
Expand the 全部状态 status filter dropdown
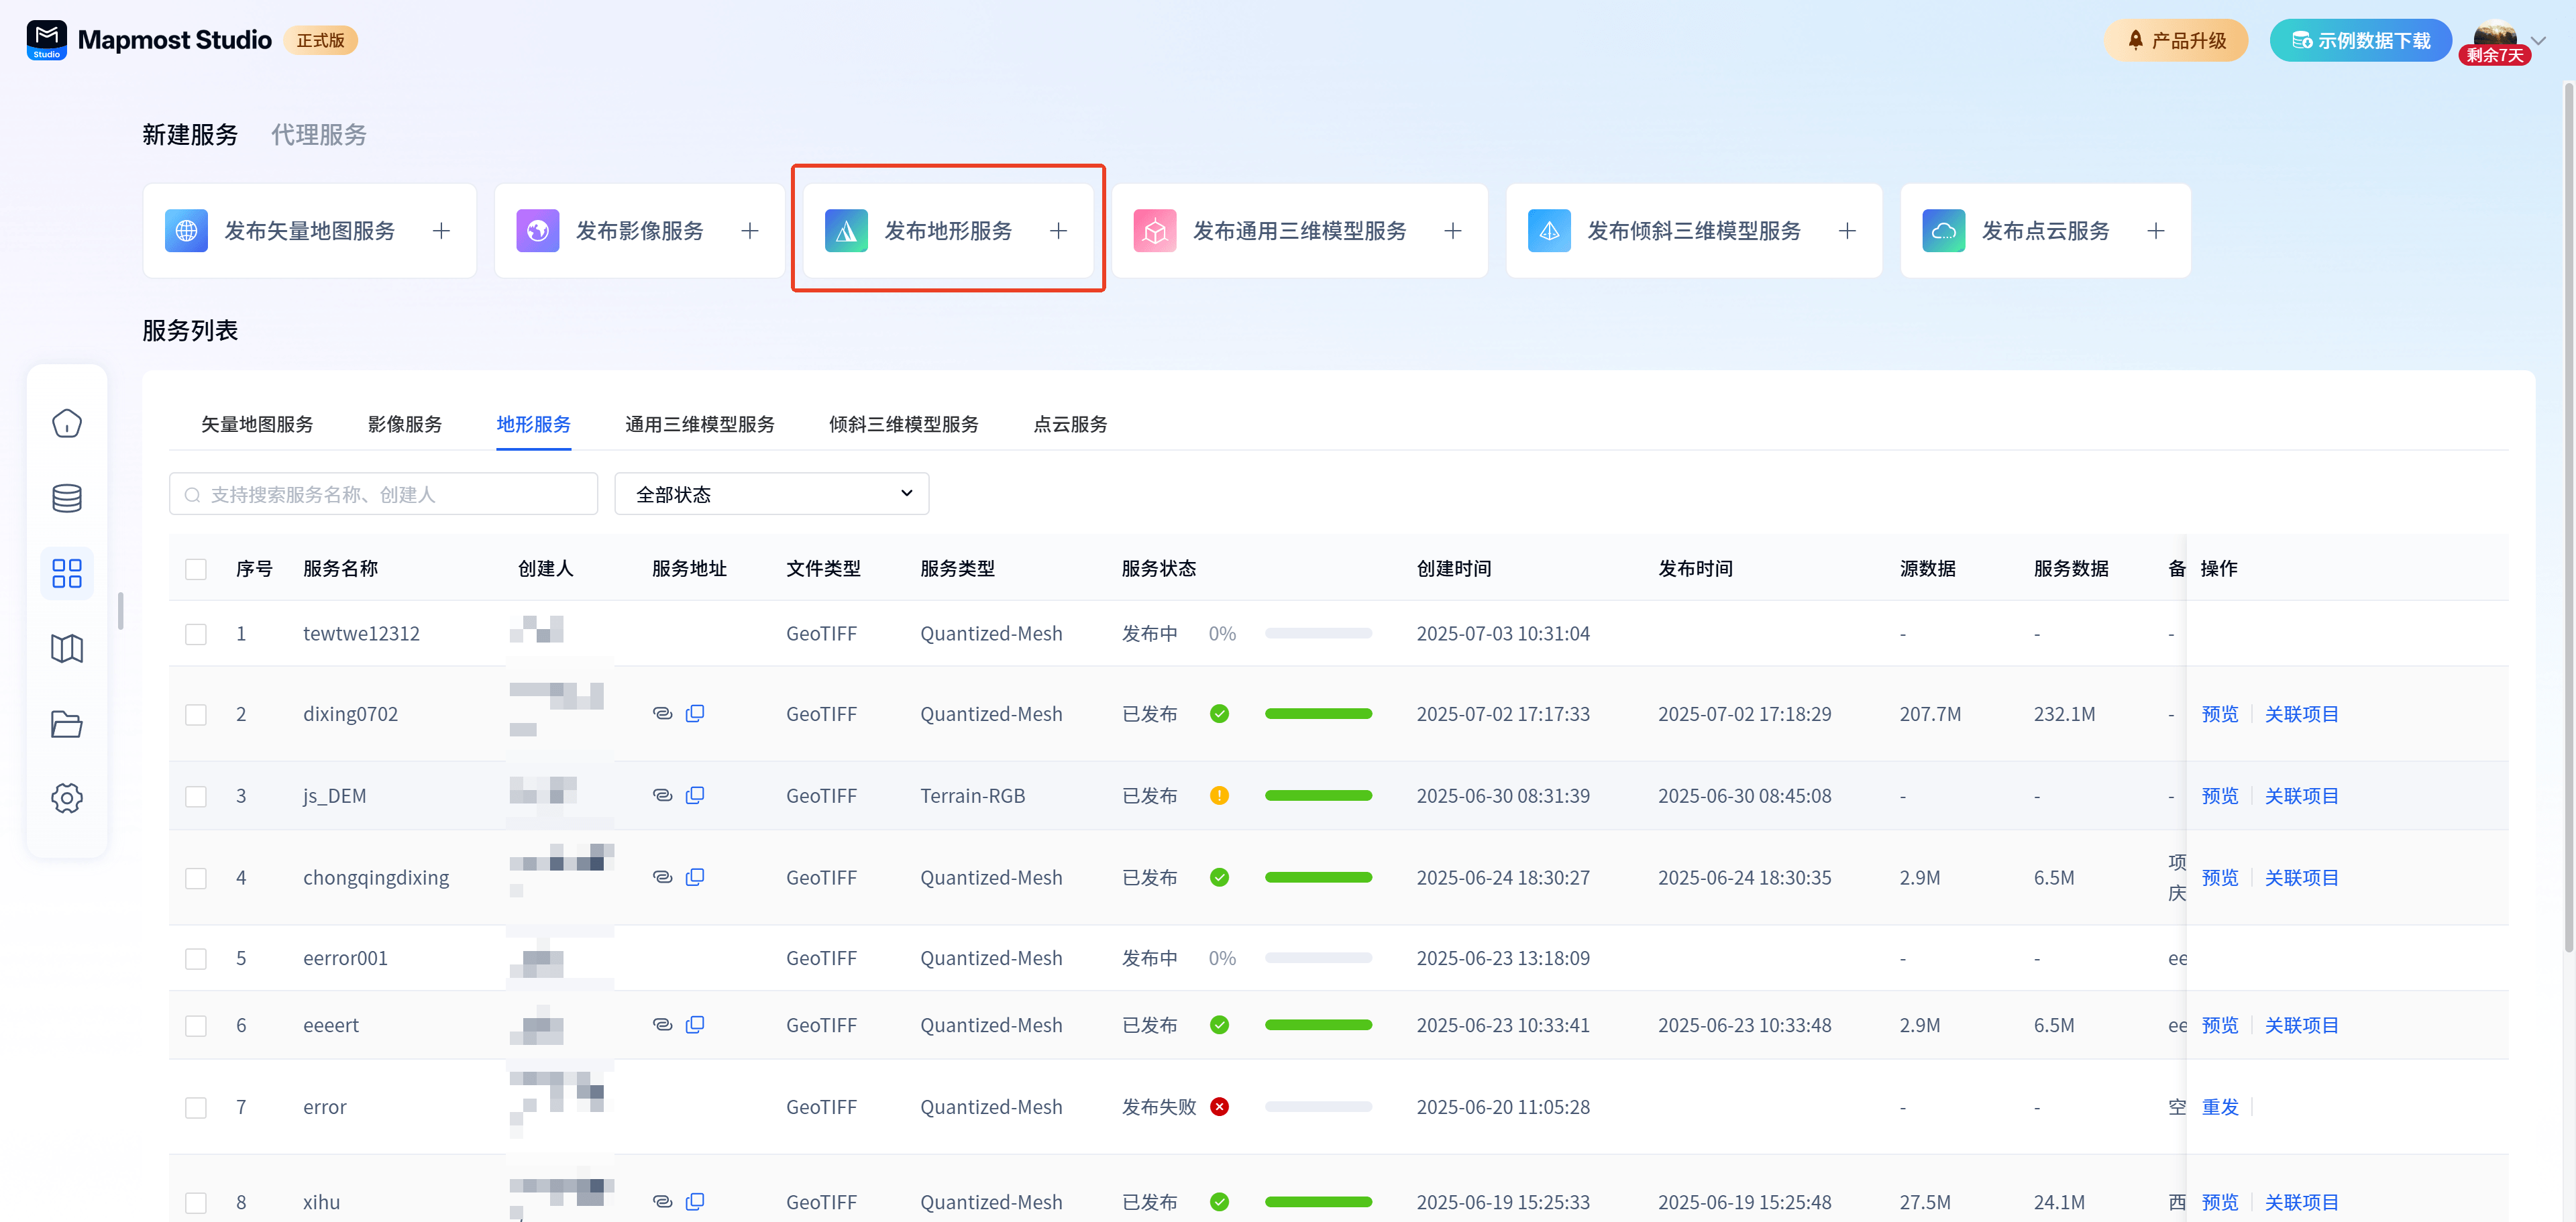click(x=771, y=494)
